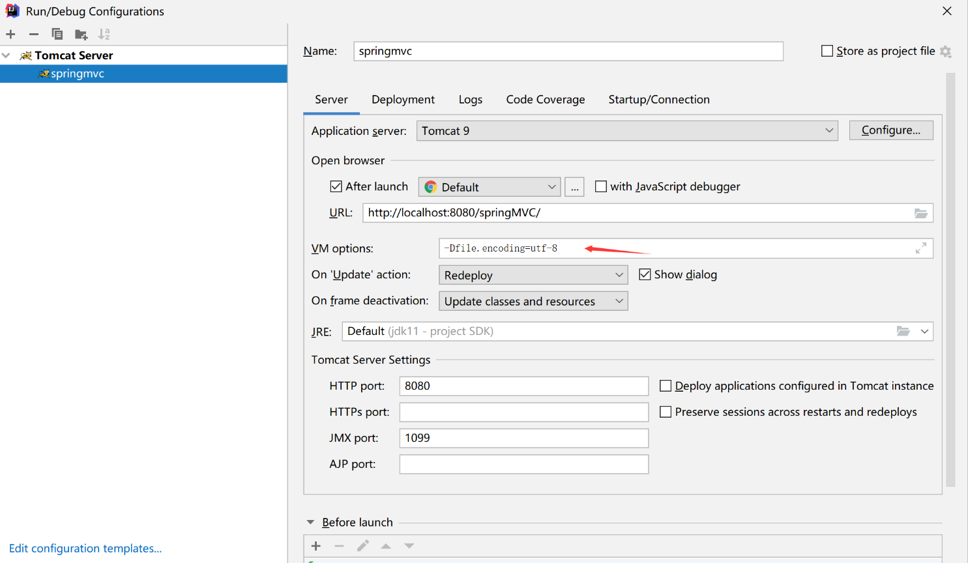Open the JRE dropdown arrow
This screenshot has height=563, width=968.
point(924,331)
